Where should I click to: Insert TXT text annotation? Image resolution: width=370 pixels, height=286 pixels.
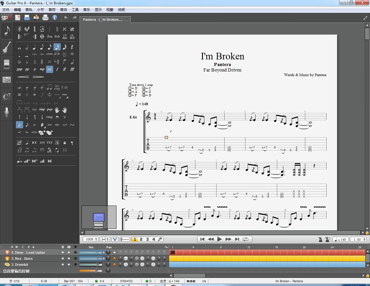(50, 143)
